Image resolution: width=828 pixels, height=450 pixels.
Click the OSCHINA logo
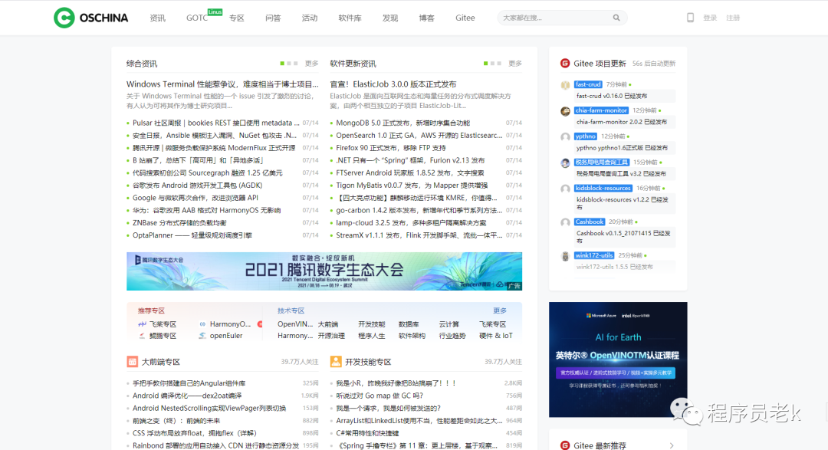click(90, 18)
